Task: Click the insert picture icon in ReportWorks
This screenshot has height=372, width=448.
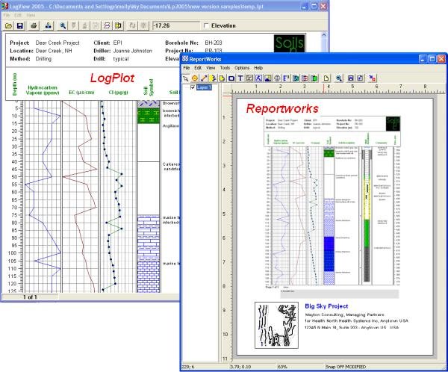Action: click(268, 78)
